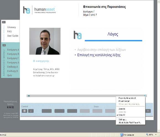Select Εισήγηση Γ in Advanced Menu
The image size is (160, 137).
tap(13, 58)
